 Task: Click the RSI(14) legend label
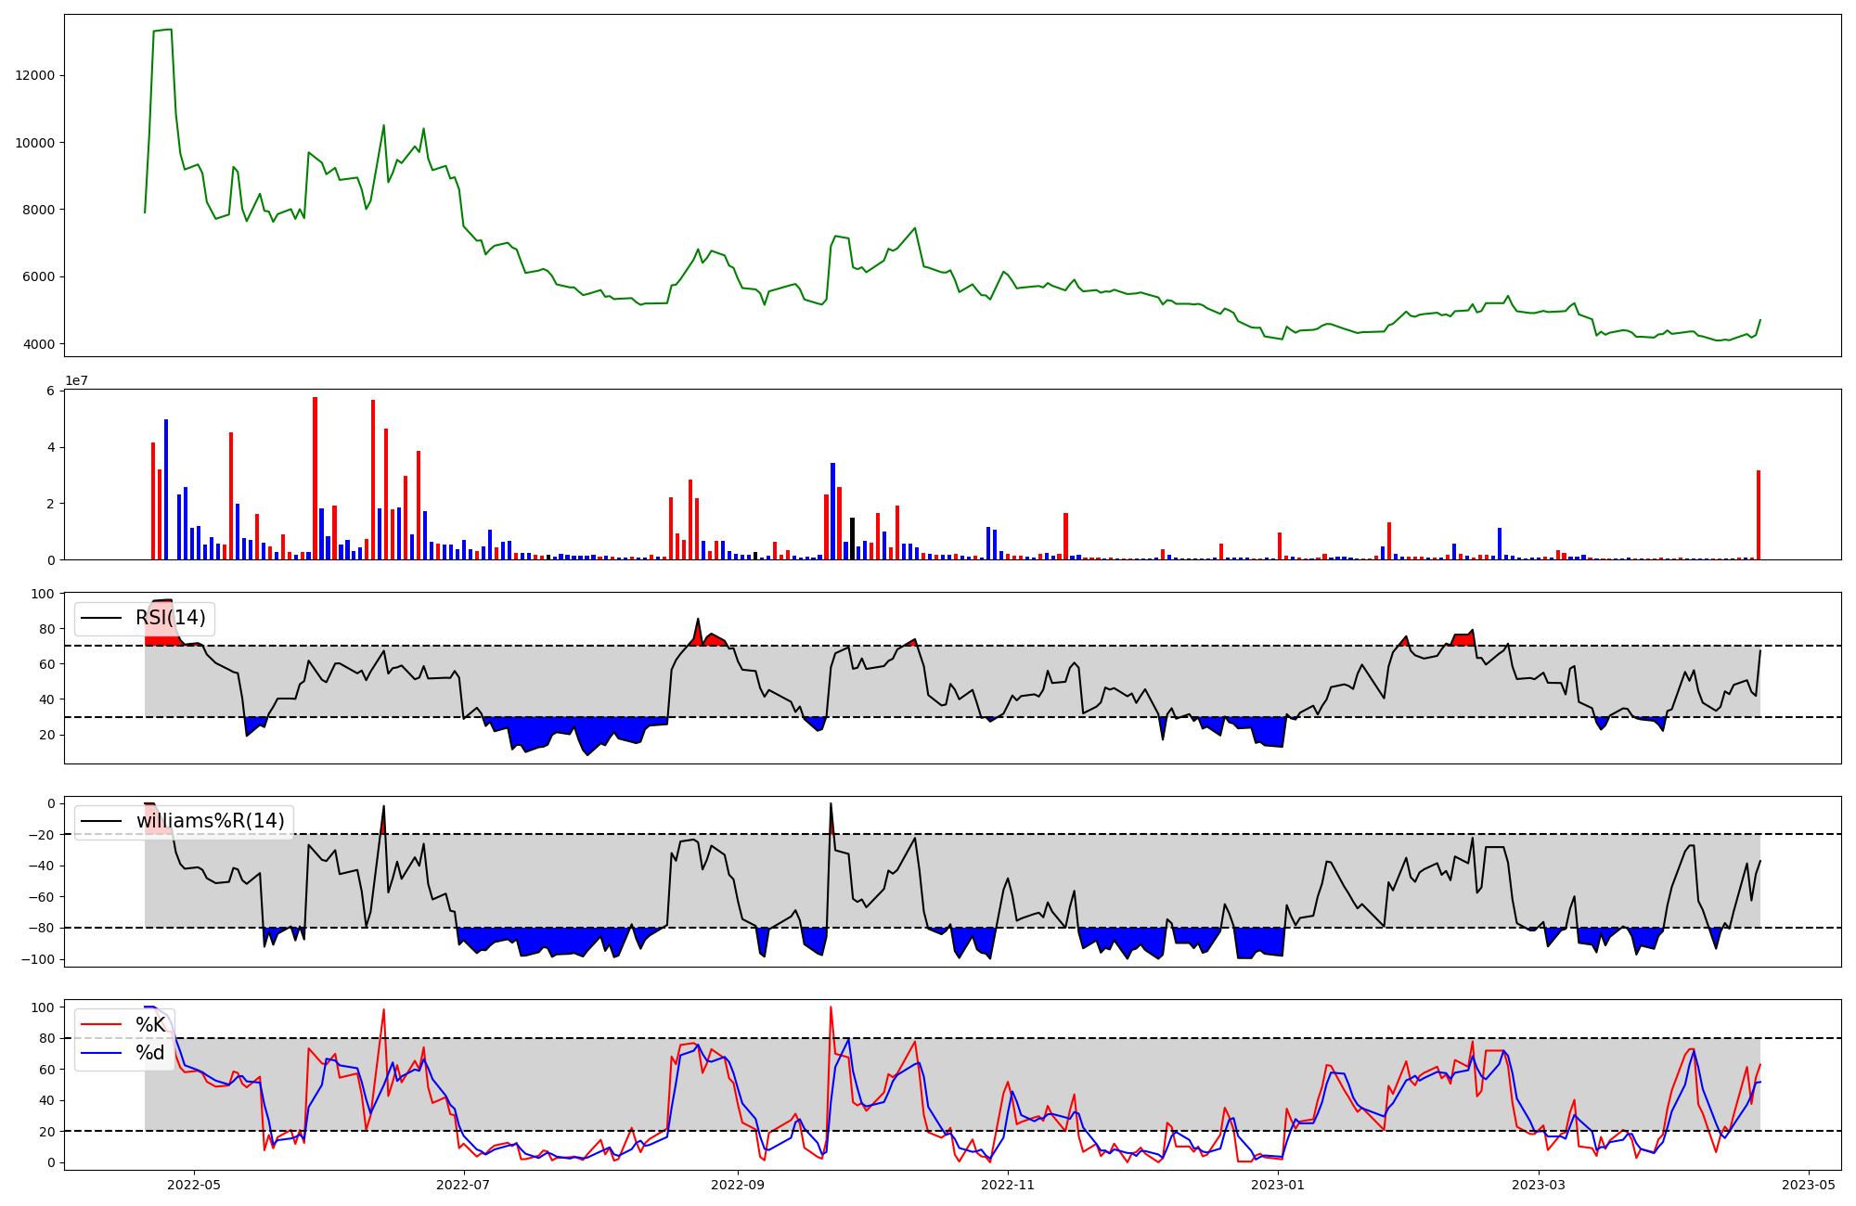[171, 618]
